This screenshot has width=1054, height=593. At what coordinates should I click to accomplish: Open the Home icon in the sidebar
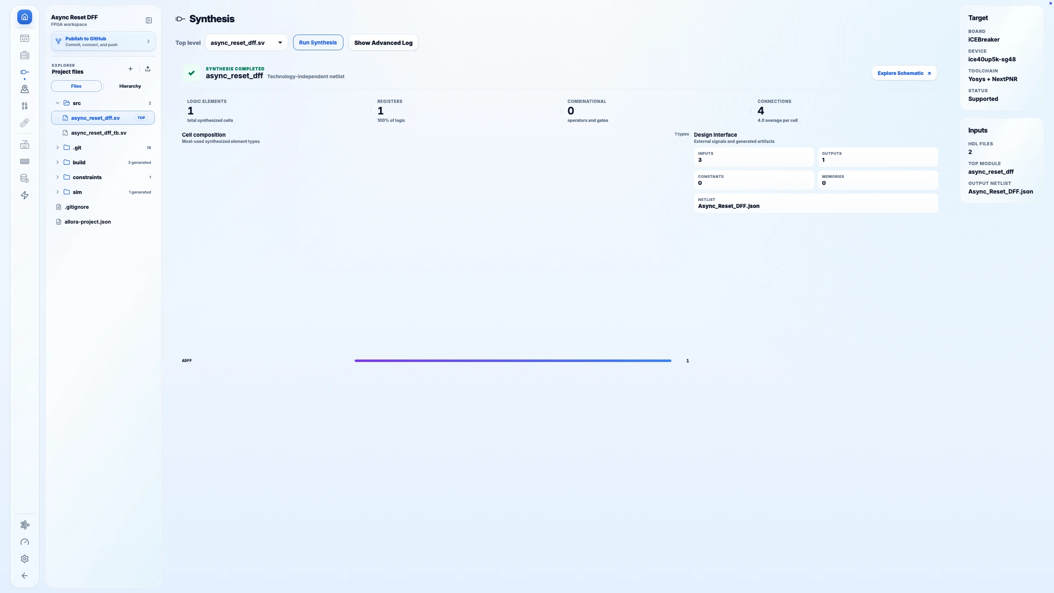(x=25, y=17)
